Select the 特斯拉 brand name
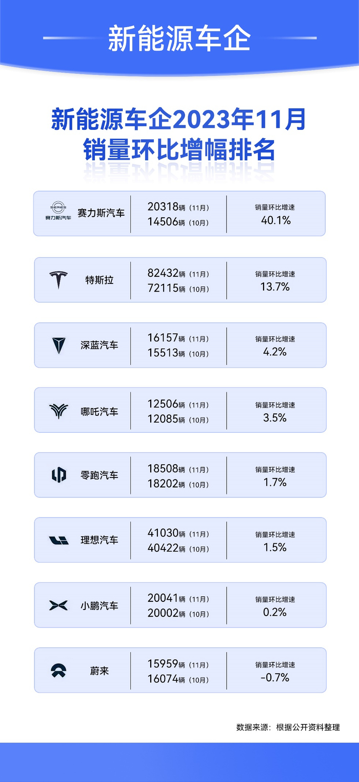The height and width of the screenshot is (782, 359). (99, 280)
